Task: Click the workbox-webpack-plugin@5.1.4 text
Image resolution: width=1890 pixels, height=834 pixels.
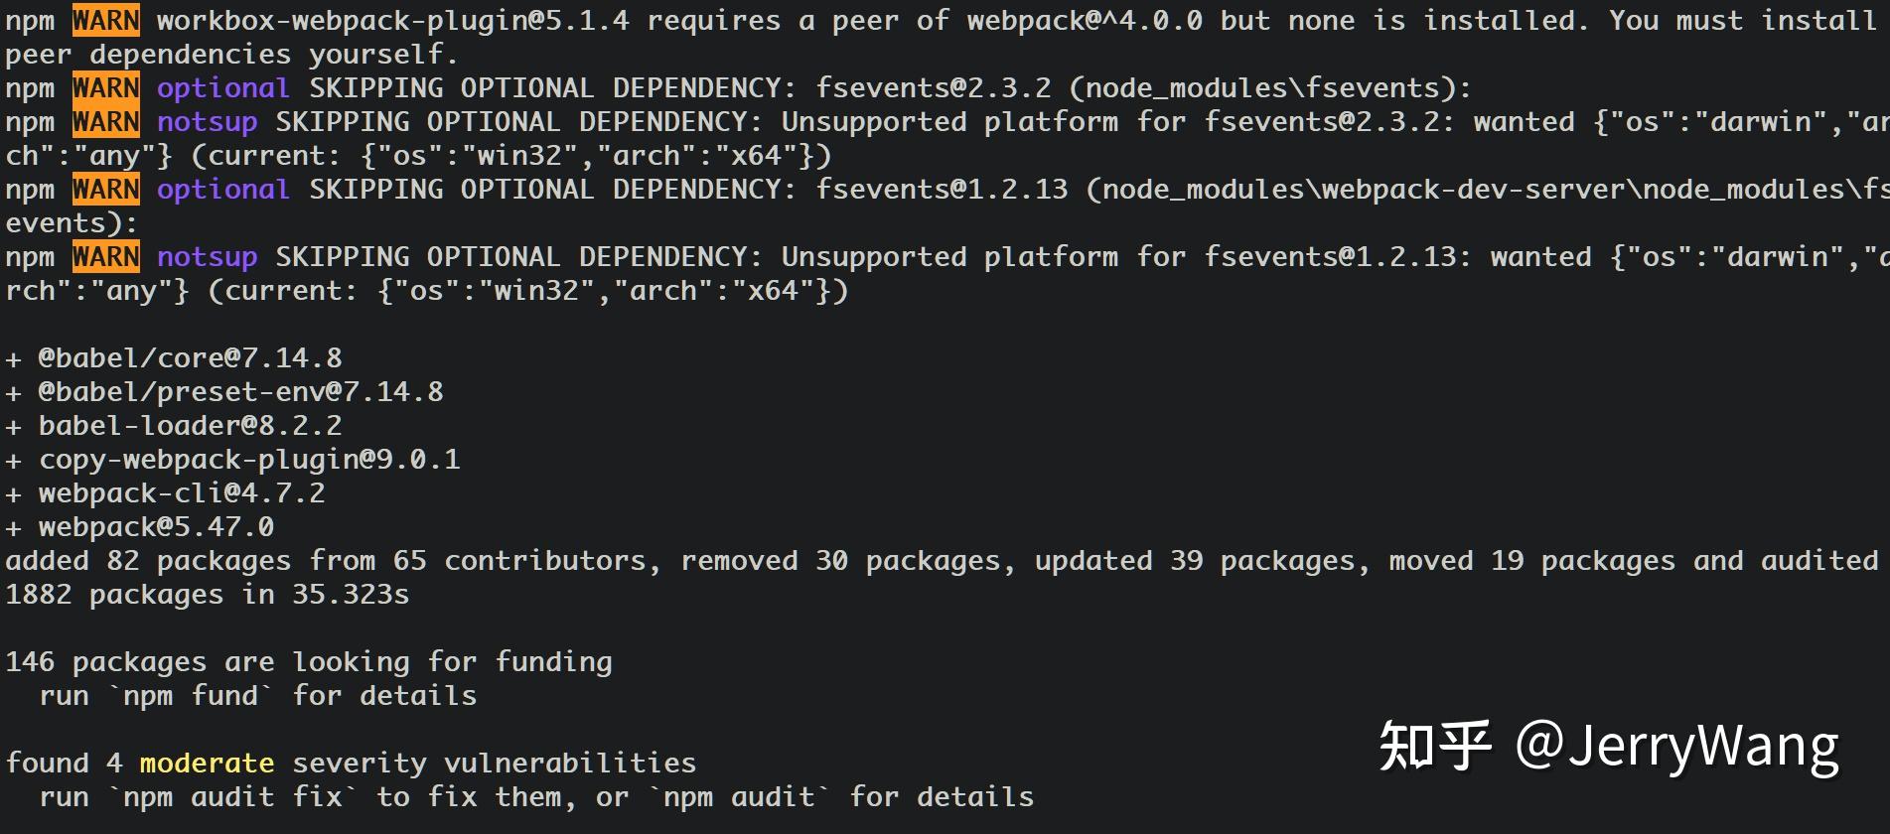Action: pyautogui.click(x=392, y=21)
